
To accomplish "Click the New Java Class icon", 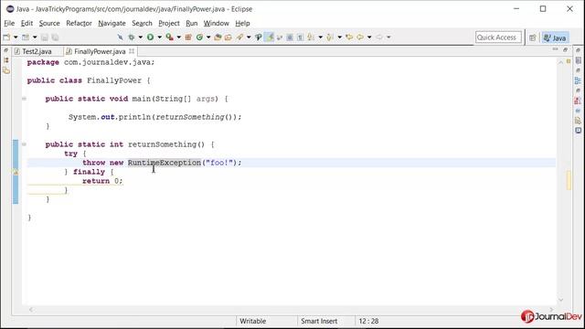I will pos(199,37).
